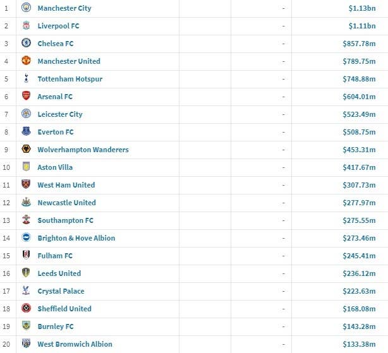Click the Newcastle United crest icon
The width and height of the screenshot is (388, 353).
tap(26, 202)
